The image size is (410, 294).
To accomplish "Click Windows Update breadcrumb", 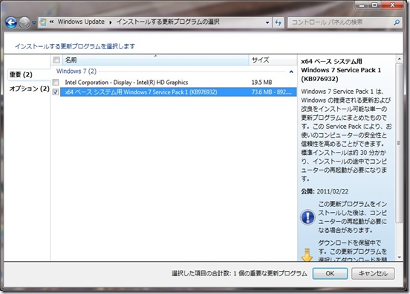I will tap(81, 22).
